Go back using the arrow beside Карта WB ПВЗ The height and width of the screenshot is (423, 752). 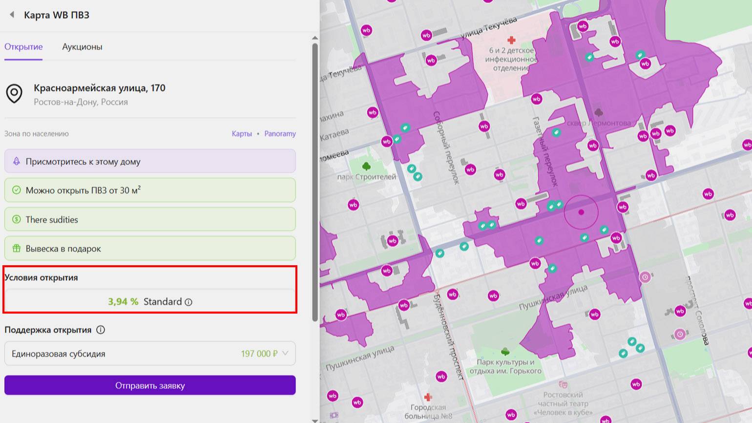click(x=12, y=15)
